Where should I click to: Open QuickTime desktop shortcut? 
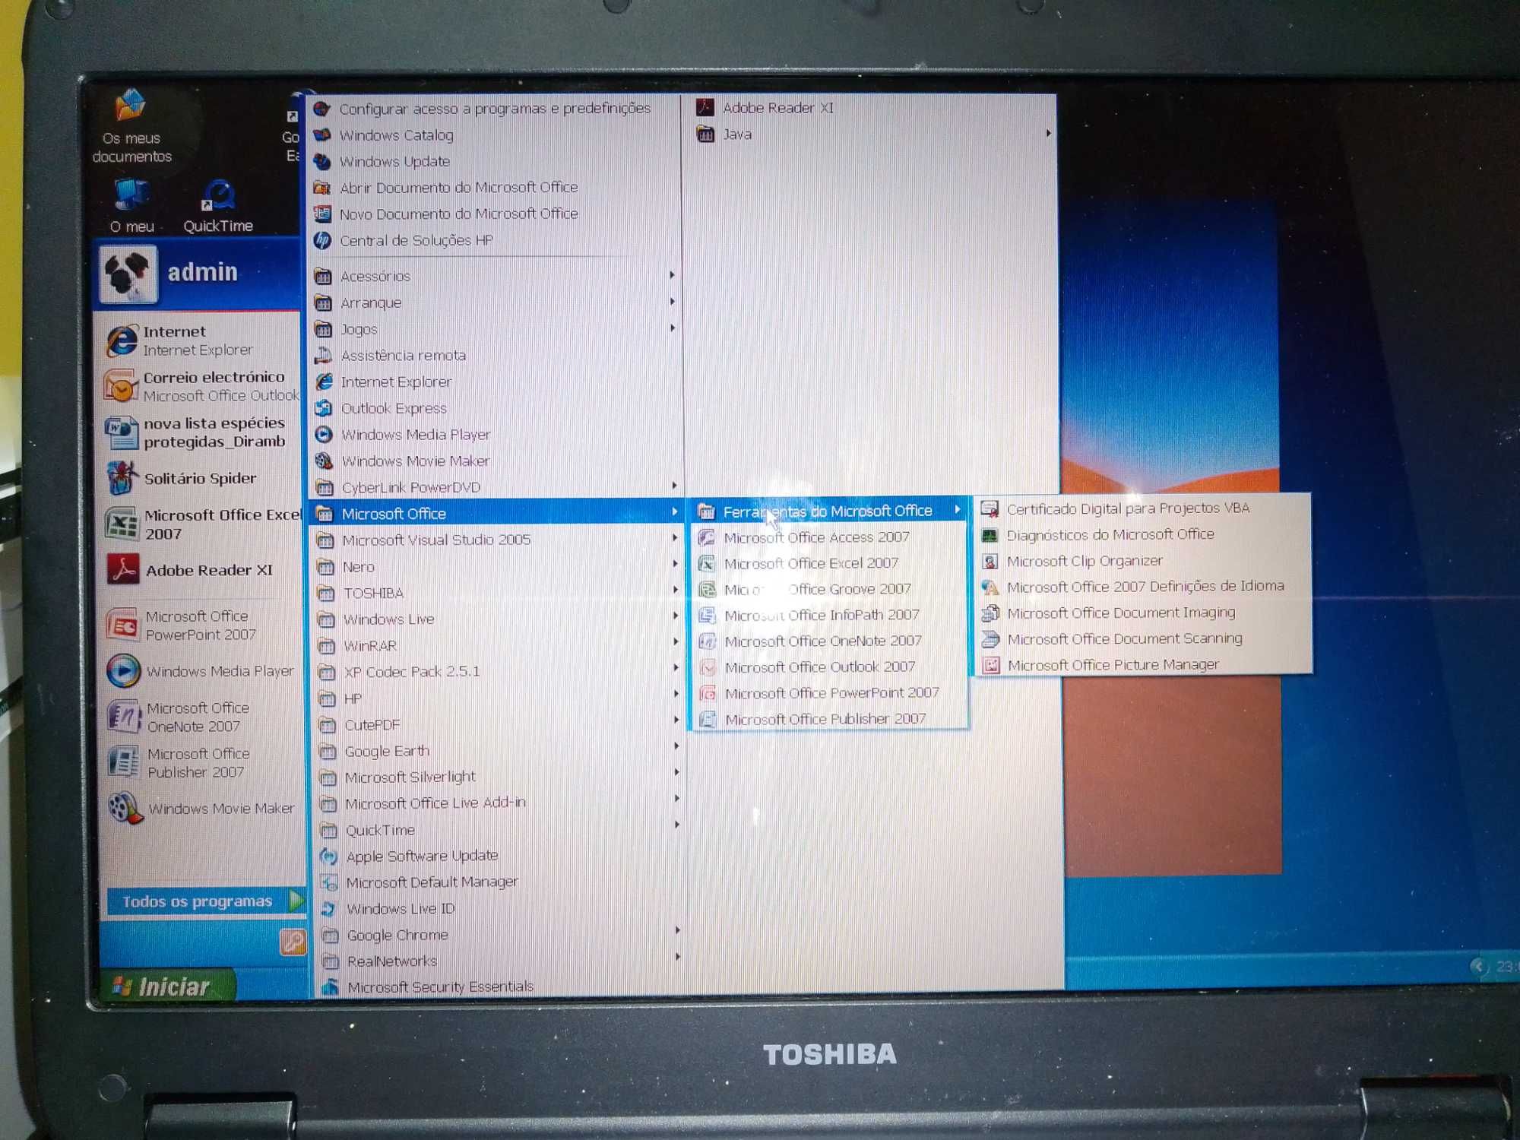tap(218, 207)
